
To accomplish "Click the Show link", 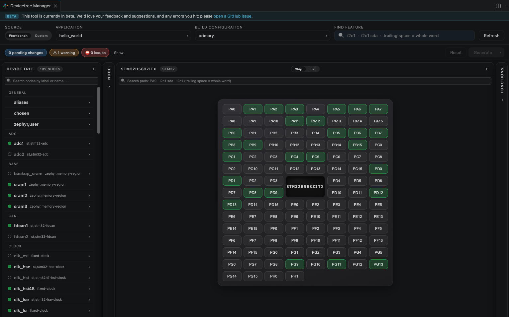I will tap(119, 53).
